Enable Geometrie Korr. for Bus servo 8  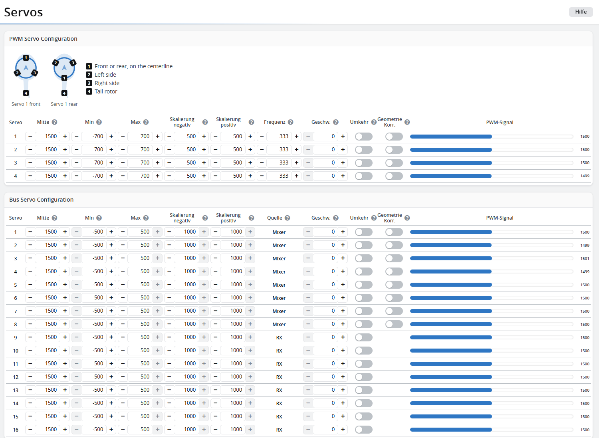pyautogui.click(x=394, y=324)
